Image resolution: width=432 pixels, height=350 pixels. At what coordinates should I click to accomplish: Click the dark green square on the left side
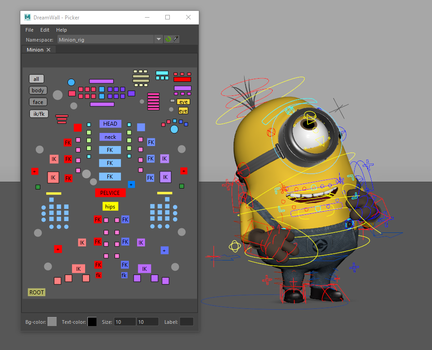pyautogui.click(x=38, y=187)
